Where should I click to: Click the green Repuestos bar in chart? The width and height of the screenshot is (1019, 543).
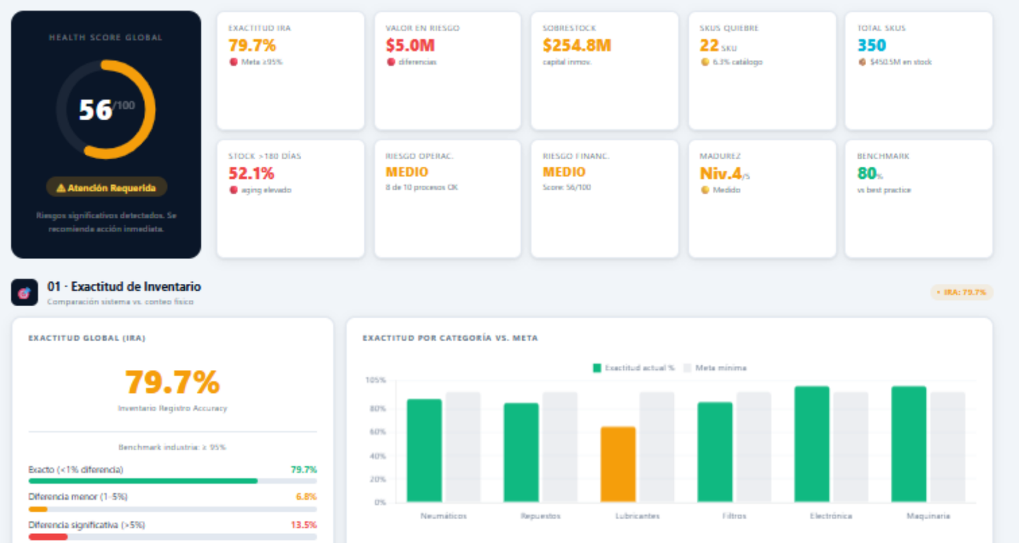pyautogui.click(x=521, y=453)
